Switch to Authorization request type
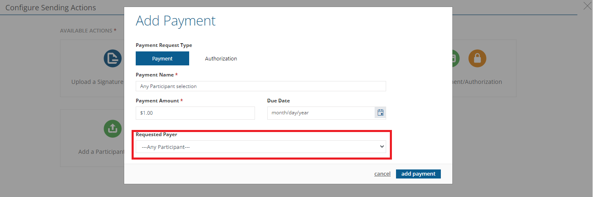The width and height of the screenshot is (593, 197). pos(221,58)
